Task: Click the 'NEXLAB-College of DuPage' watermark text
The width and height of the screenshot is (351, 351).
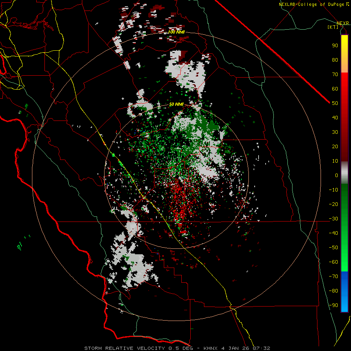Action: 312,4
